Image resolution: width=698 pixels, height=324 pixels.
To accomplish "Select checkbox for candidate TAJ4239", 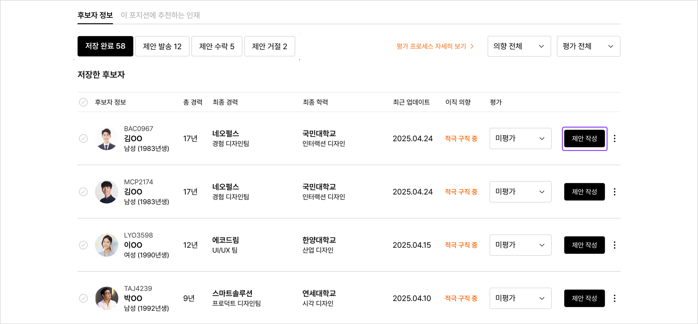I will click(83, 298).
